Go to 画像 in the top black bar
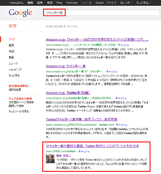Image resolution: width=161 pixels, height=174 pixels. coord(40,3)
